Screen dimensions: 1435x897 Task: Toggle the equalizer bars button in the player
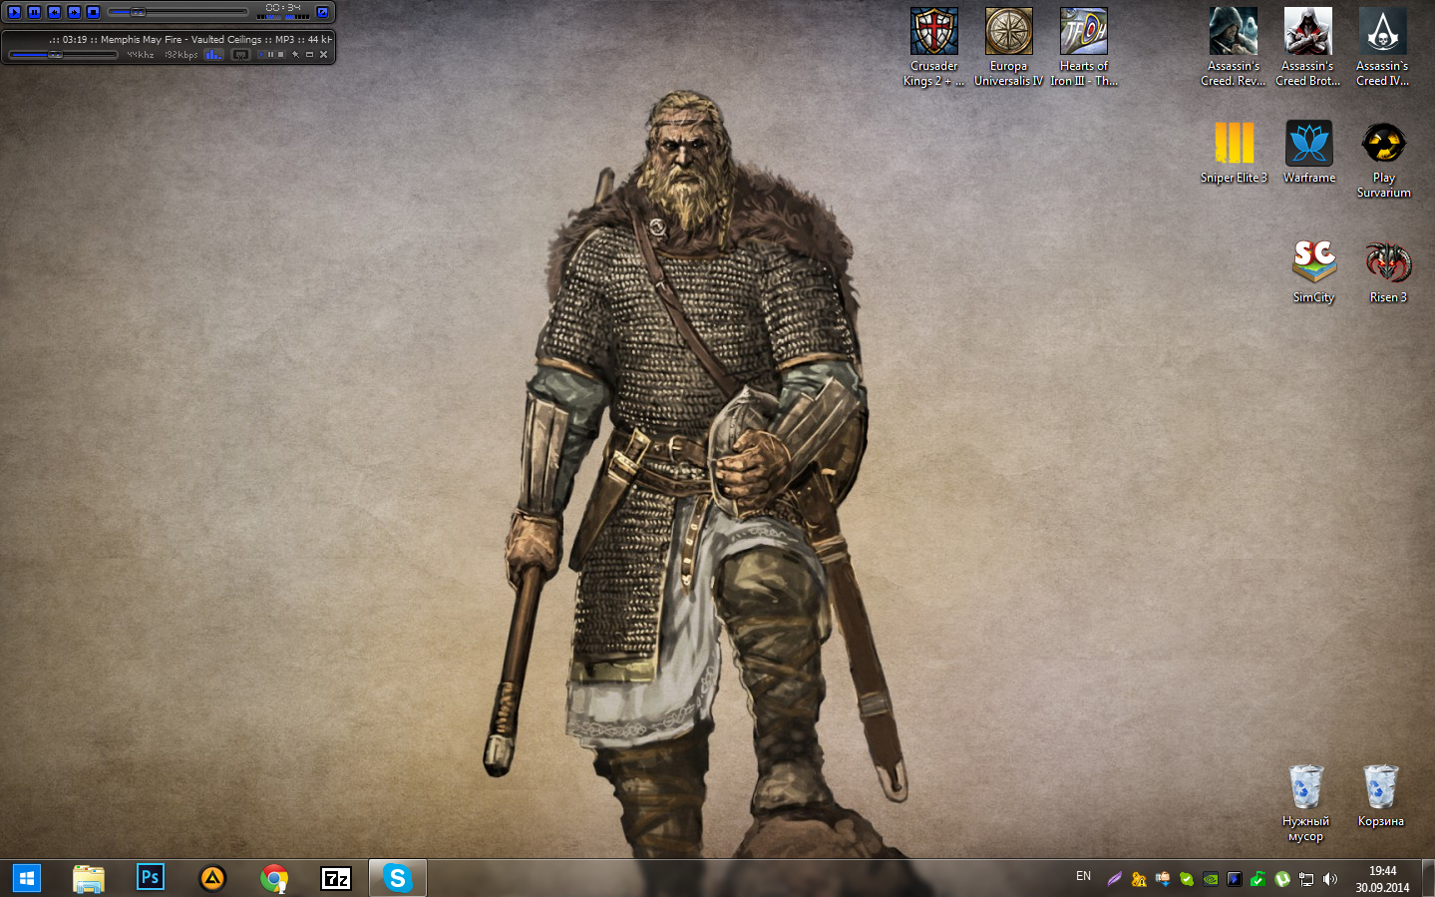point(213,55)
